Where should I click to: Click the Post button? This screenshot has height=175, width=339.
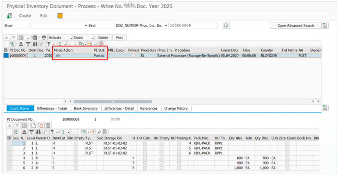[120, 38]
